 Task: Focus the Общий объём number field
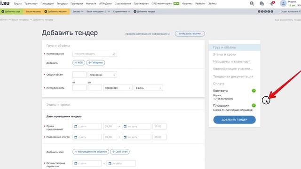[79, 75]
